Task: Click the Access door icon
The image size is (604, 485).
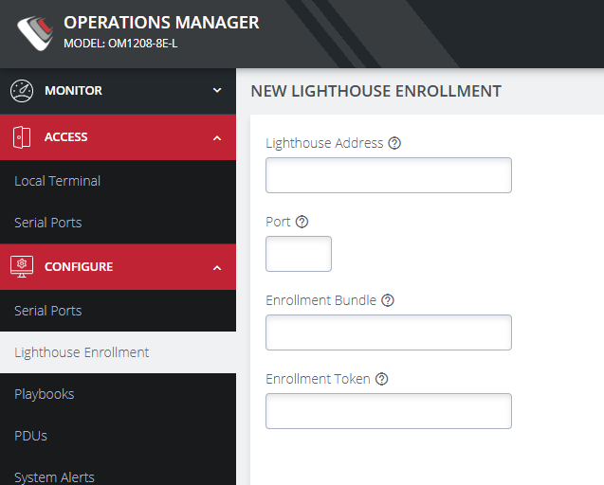Action: click(22, 137)
